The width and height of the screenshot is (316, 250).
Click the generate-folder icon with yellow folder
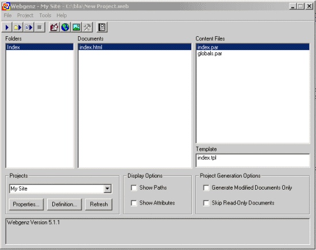click(18, 27)
